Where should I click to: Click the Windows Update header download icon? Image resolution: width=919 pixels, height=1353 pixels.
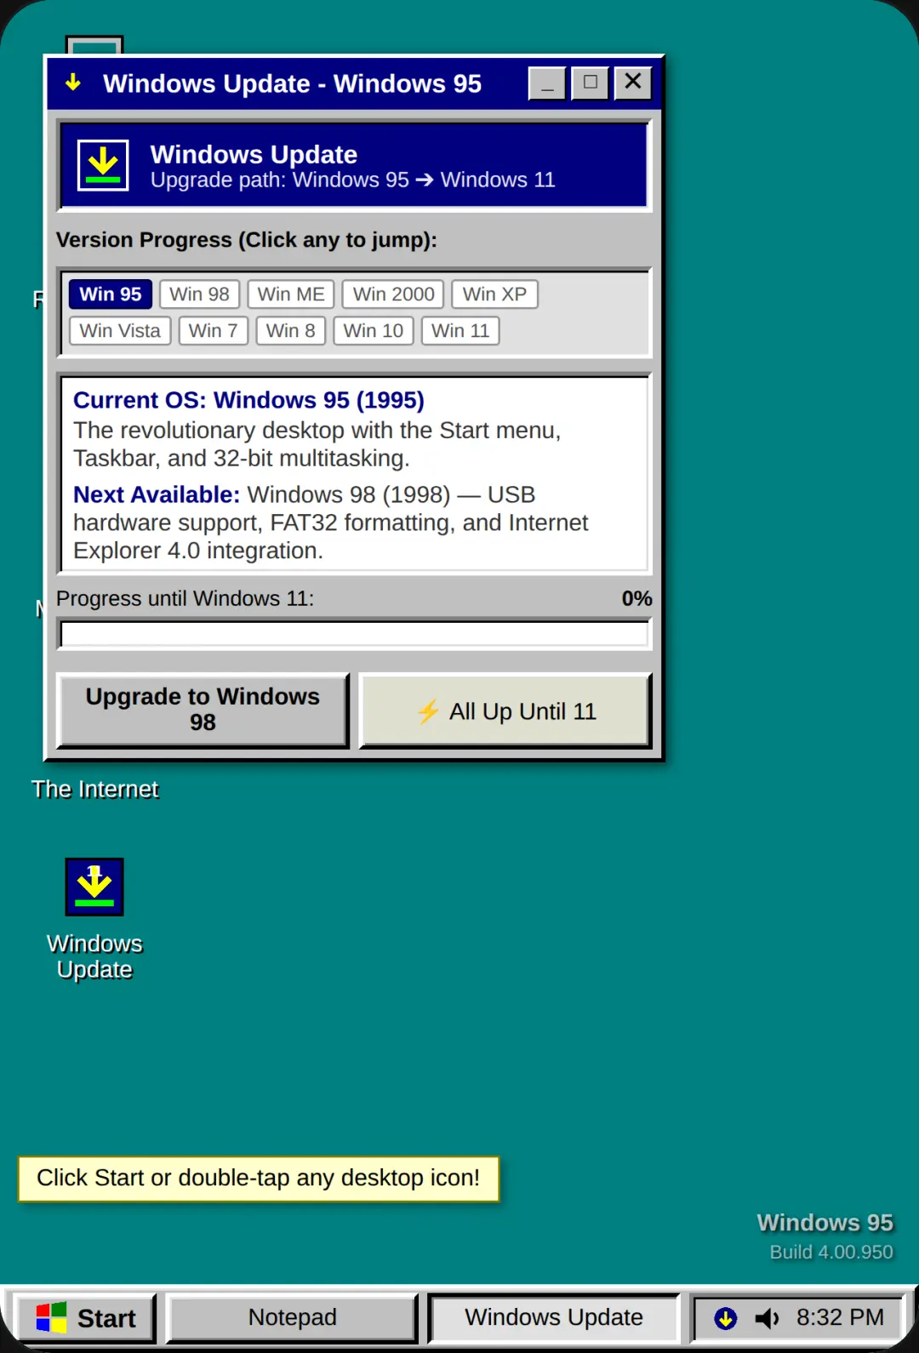click(x=103, y=165)
